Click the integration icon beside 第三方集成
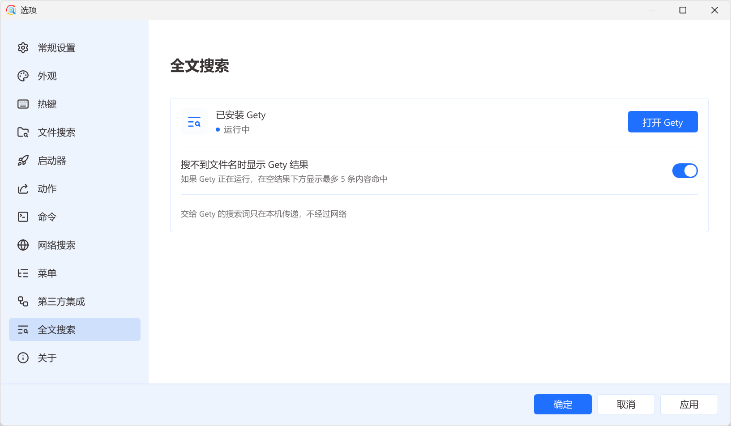This screenshot has width=731, height=426. coord(23,302)
